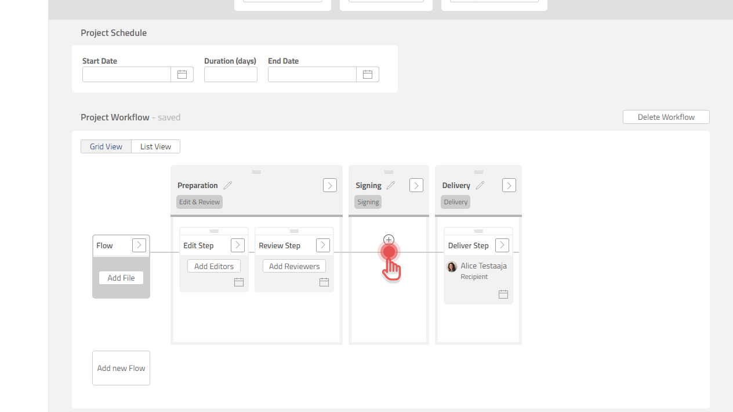Viewport: 733px width, 412px height.
Task: Open the End Date calendar picker
Action: click(x=368, y=75)
